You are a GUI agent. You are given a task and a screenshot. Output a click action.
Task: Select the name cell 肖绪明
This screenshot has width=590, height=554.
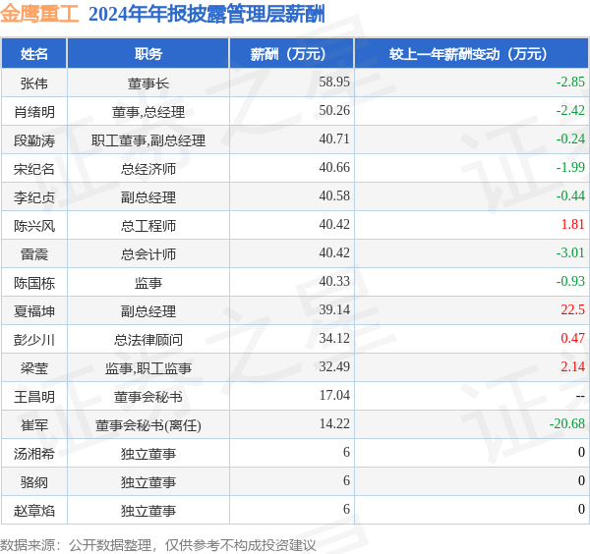pyautogui.click(x=34, y=112)
